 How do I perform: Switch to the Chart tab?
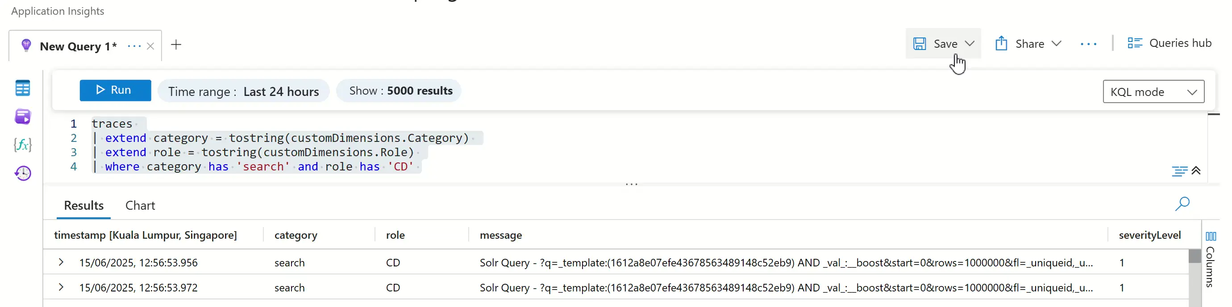tap(140, 206)
